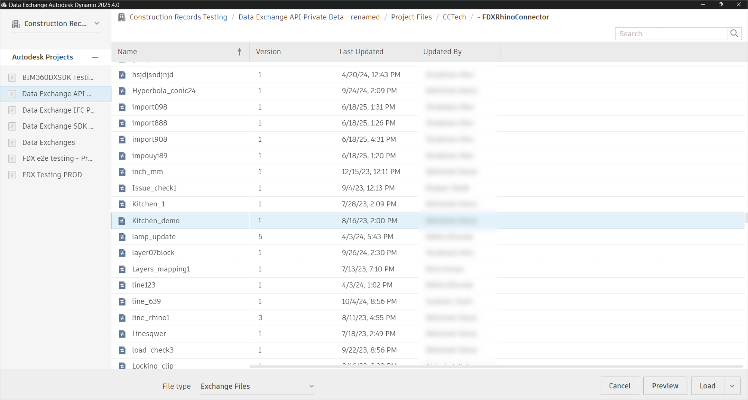Sort by the Version column header
Image resolution: width=748 pixels, height=400 pixels.
coord(291,52)
